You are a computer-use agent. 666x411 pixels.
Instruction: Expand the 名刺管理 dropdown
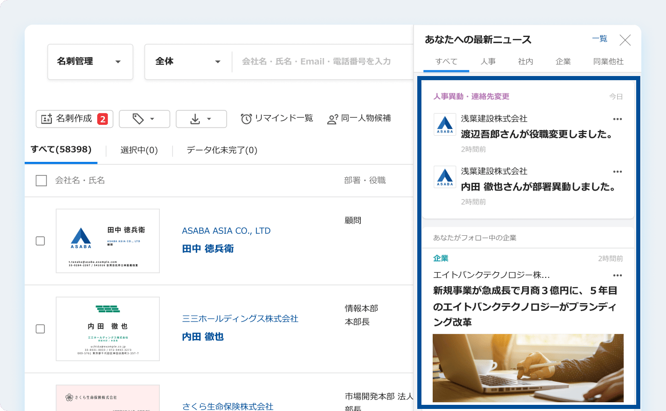click(x=90, y=62)
